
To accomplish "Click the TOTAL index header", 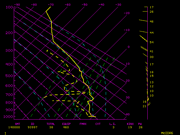I will pyautogui.click(x=51, y=124).
